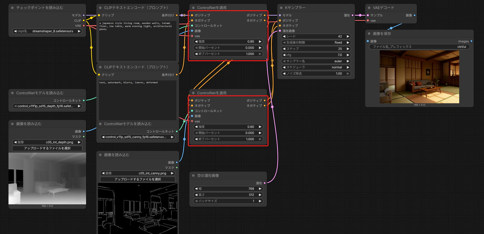484x234 pixels.
Task: Collapse the チェックポイントを読み込む node via its title dot
Action: pyautogui.click(x=12, y=8)
